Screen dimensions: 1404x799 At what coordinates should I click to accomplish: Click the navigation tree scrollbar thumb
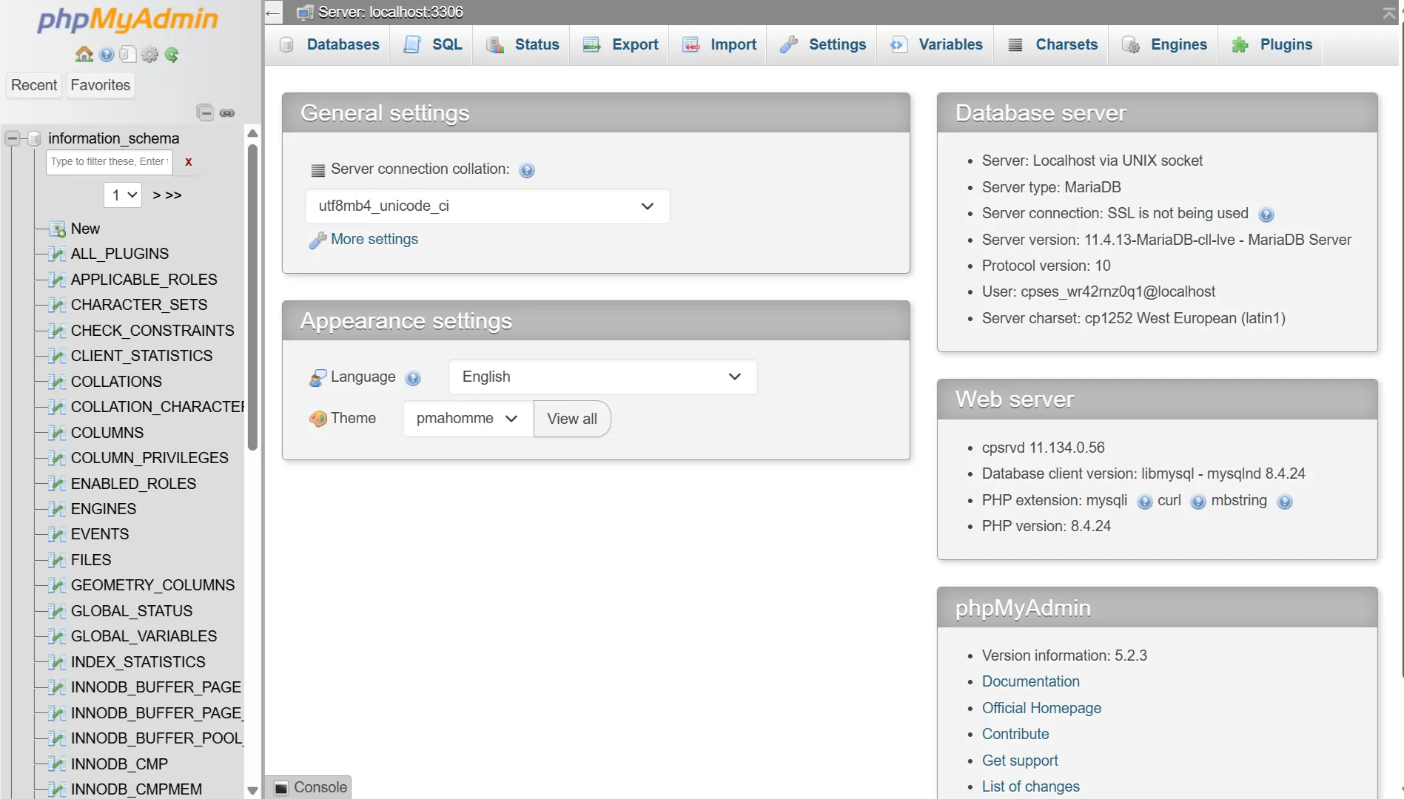(252, 296)
